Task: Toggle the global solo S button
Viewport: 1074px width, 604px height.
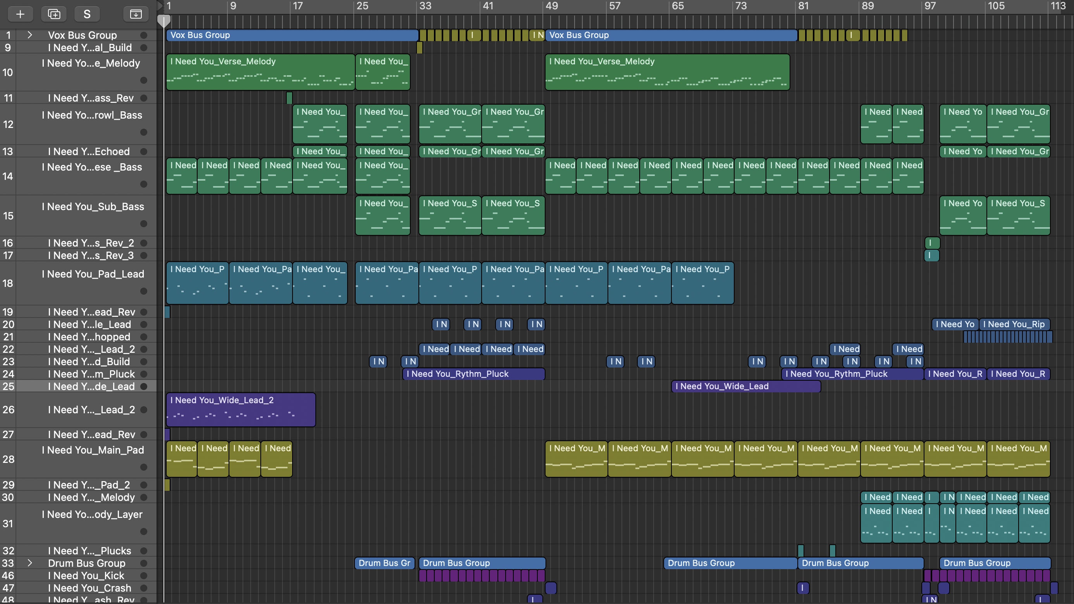Action: click(87, 14)
